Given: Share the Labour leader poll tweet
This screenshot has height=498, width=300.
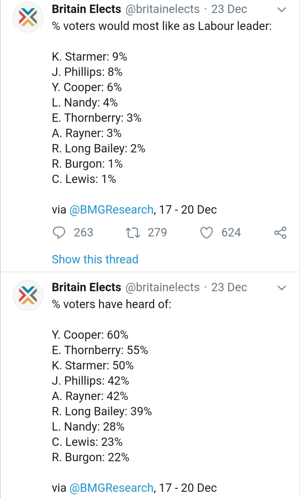Looking at the screenshot, I should coord(280,233).
